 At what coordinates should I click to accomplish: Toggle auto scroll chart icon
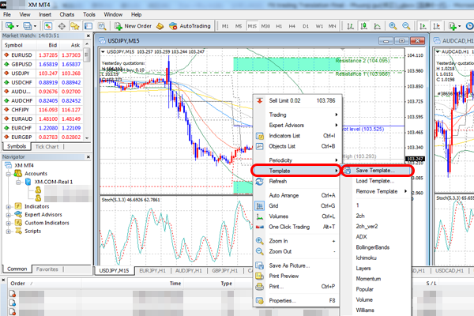[423, 26]
